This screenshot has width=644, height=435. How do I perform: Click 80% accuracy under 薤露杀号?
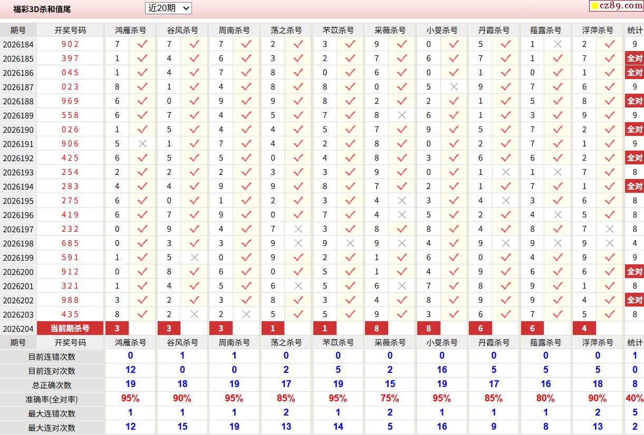point(545,399)
